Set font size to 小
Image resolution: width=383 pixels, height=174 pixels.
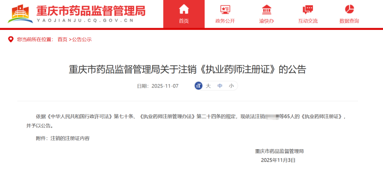(x=231, y=86)
